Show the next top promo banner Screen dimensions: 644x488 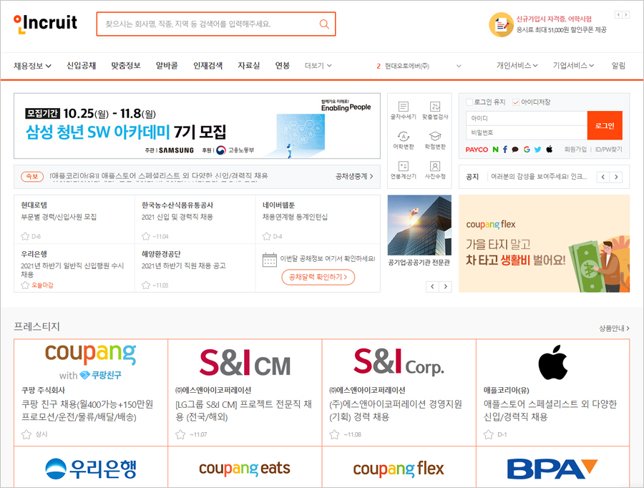tap(626, 15)
